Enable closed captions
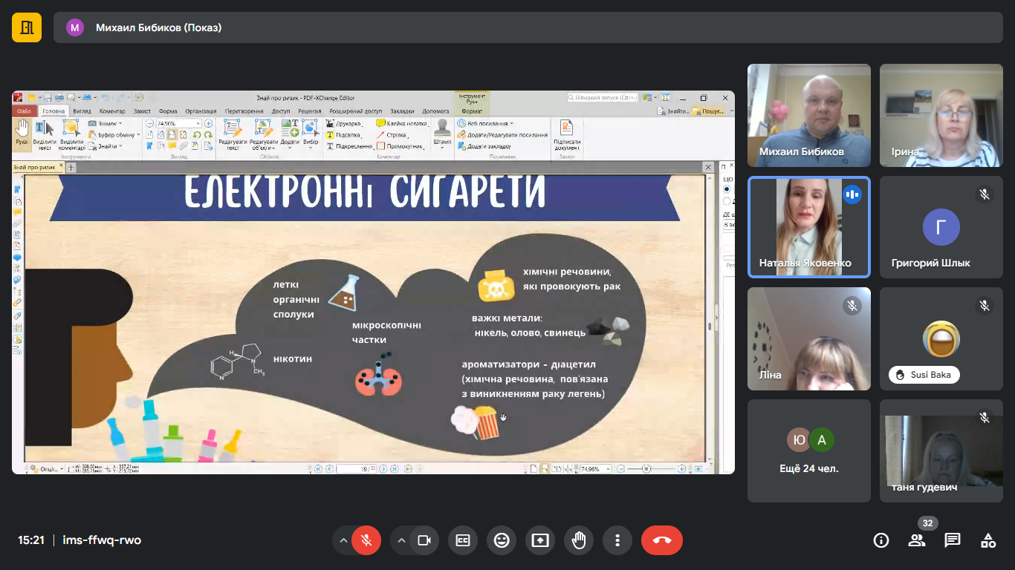 pos(463,540)
